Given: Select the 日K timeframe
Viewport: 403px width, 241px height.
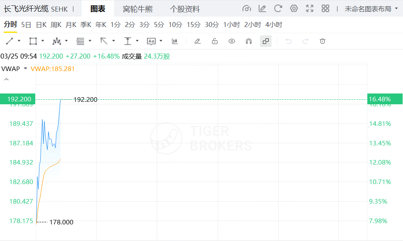Looking at the screenshot, I should pos(41,25).
